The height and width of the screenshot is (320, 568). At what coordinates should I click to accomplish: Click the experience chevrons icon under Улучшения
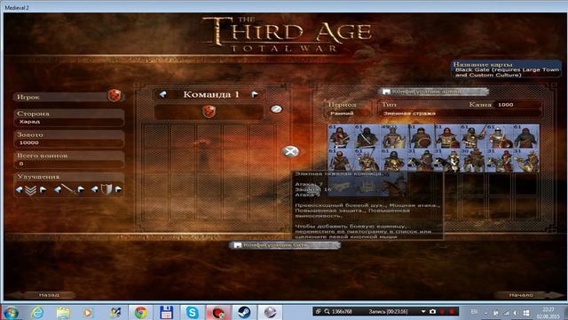(31, 189)
